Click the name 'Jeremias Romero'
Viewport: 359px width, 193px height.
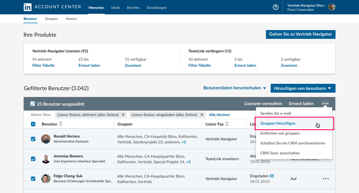click(68, 156)
